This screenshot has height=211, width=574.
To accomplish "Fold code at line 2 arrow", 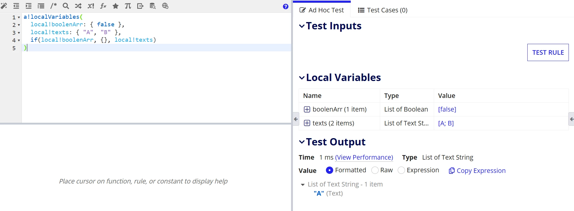I will [x=19, y=25].
